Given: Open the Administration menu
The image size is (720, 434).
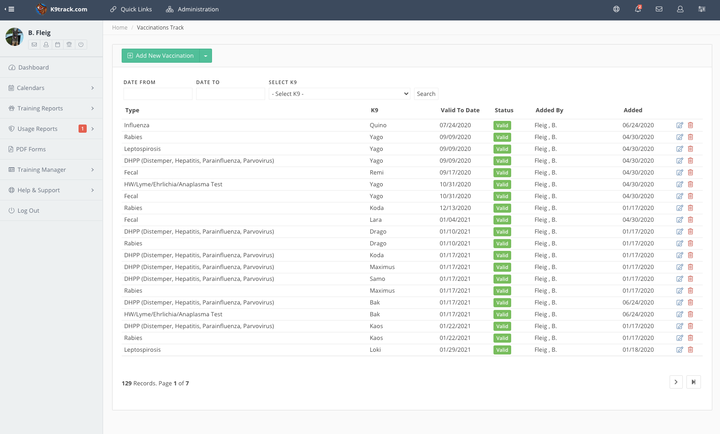Looking at the screenshot, I should point(192,9).
